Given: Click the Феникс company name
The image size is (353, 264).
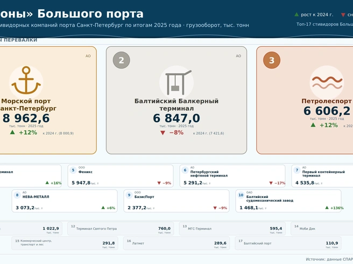Looking at the screenshot, I should click(x=86, y=172).
